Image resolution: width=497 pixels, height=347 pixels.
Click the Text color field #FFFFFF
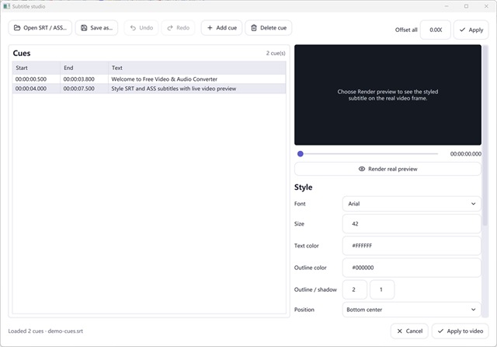pos(412,246)
